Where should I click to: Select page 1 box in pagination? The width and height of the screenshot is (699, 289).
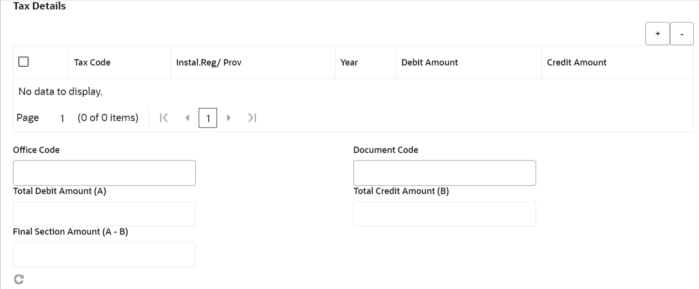tap(208, 118)
